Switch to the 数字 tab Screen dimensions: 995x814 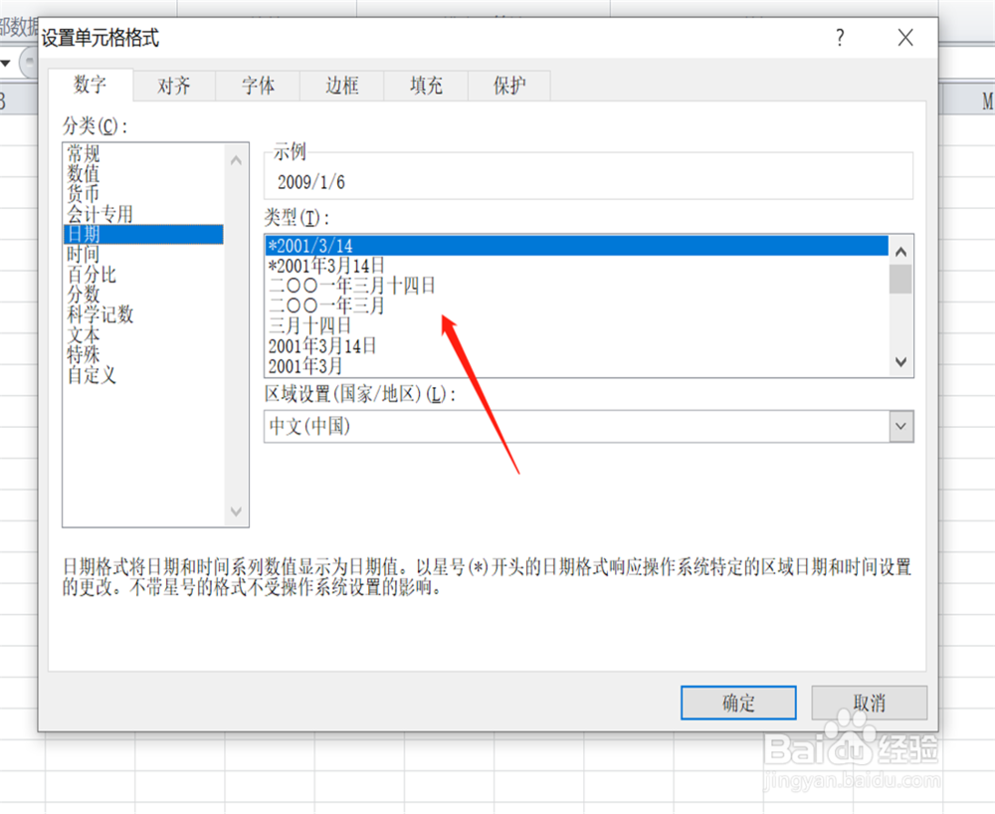91,85
